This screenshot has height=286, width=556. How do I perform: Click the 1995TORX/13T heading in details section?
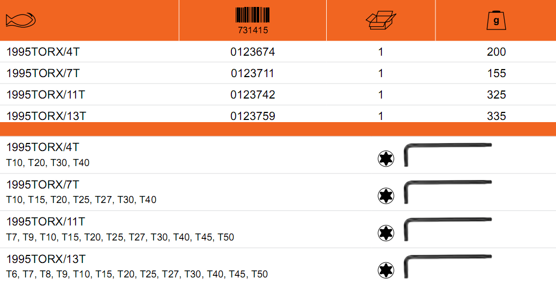(46, 259)
